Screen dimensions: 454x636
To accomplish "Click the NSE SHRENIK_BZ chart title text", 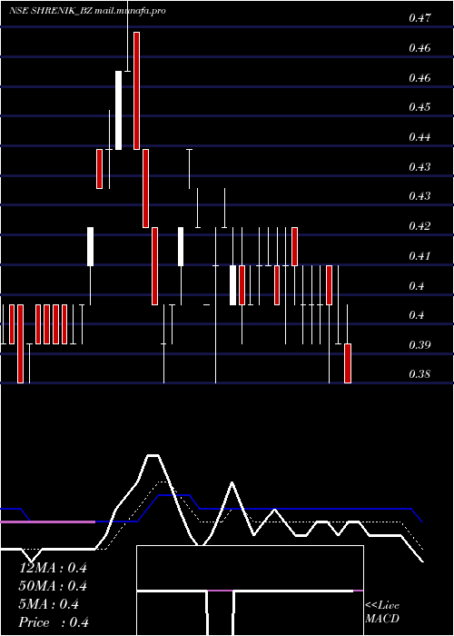I will pyautogui.click(x=87, y=11).
